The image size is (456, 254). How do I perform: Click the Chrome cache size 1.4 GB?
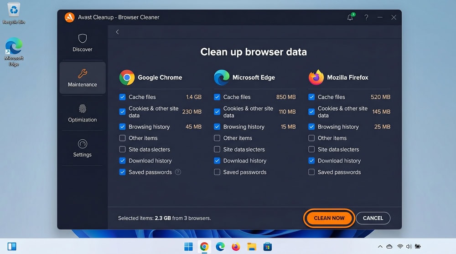[x=194, y=97]
